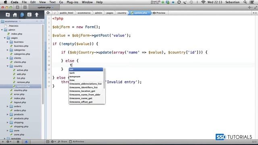Screen dimensions: 258x145
Task: Click the sidebar home icon
Action: (15, 15)
